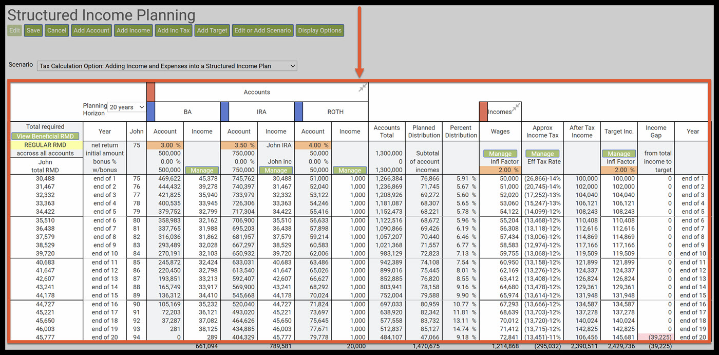This screenshot has height=355, width=719.
Task: Click the BA account balance 281 at year 19
Action: point(175,329)
